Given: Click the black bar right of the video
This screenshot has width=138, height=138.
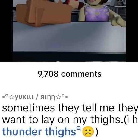Looking at the screenshot, I should click(x=132, y=31).
